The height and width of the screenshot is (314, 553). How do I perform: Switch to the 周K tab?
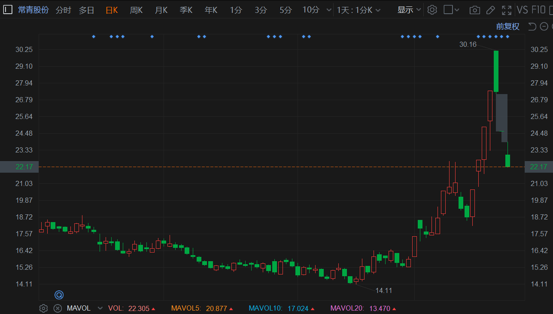pos(136,10)
